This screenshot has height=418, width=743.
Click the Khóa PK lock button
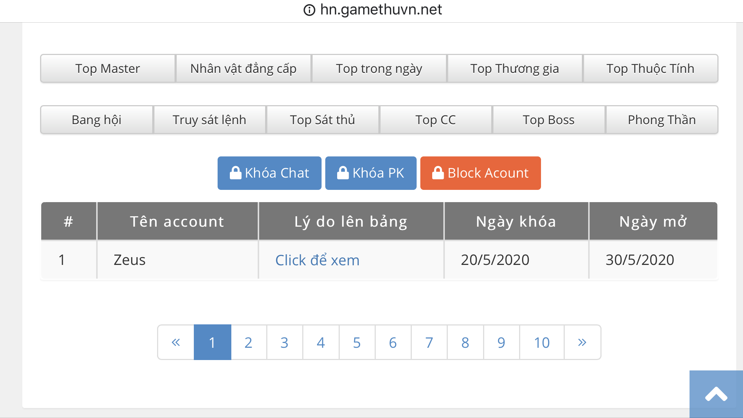[371, 173]
